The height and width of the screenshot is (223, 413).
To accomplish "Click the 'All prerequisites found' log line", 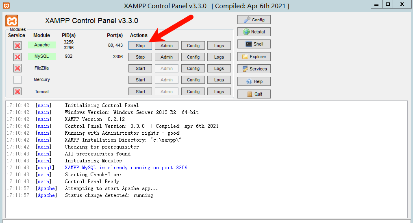I will click(x=98, y=154).
